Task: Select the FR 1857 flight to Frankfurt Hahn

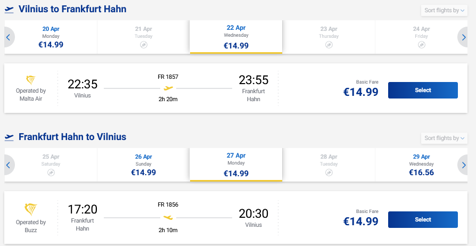Action: pyautogui.click(x=423, y=90)
